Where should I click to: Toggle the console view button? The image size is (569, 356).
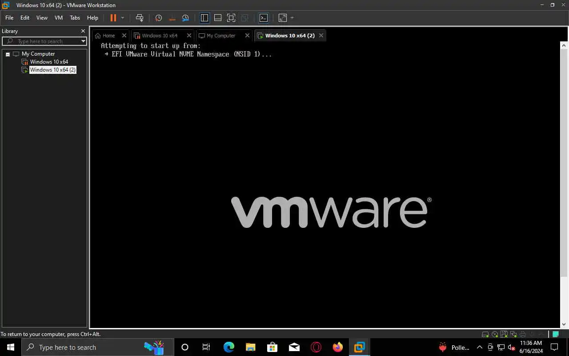click(264, 18)
